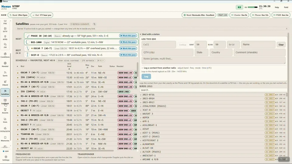The width and height of the screenshot is (292, 164).
Task: Click Work this pass for BEE-1000
Action: [128, 42]
